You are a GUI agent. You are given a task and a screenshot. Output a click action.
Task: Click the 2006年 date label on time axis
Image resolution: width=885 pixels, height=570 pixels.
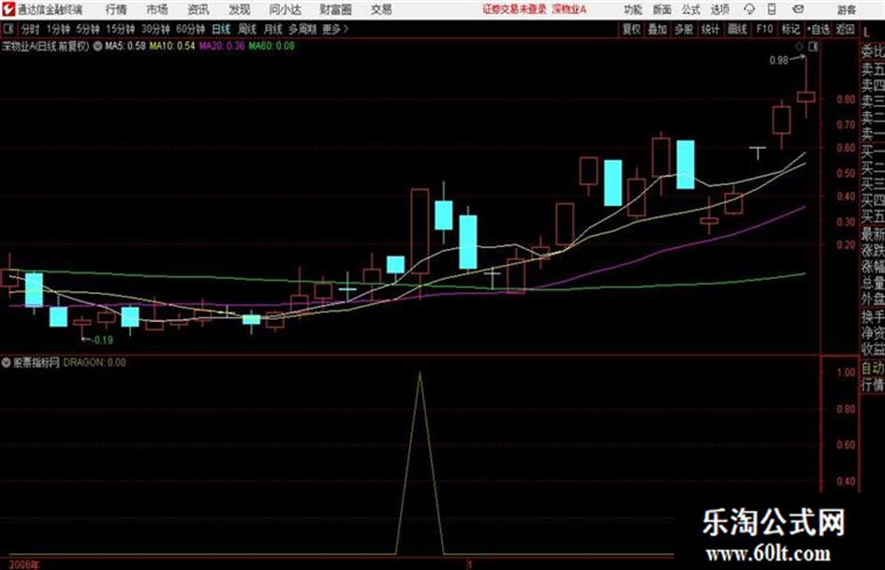pyautogui.click(x=24, y=564)
